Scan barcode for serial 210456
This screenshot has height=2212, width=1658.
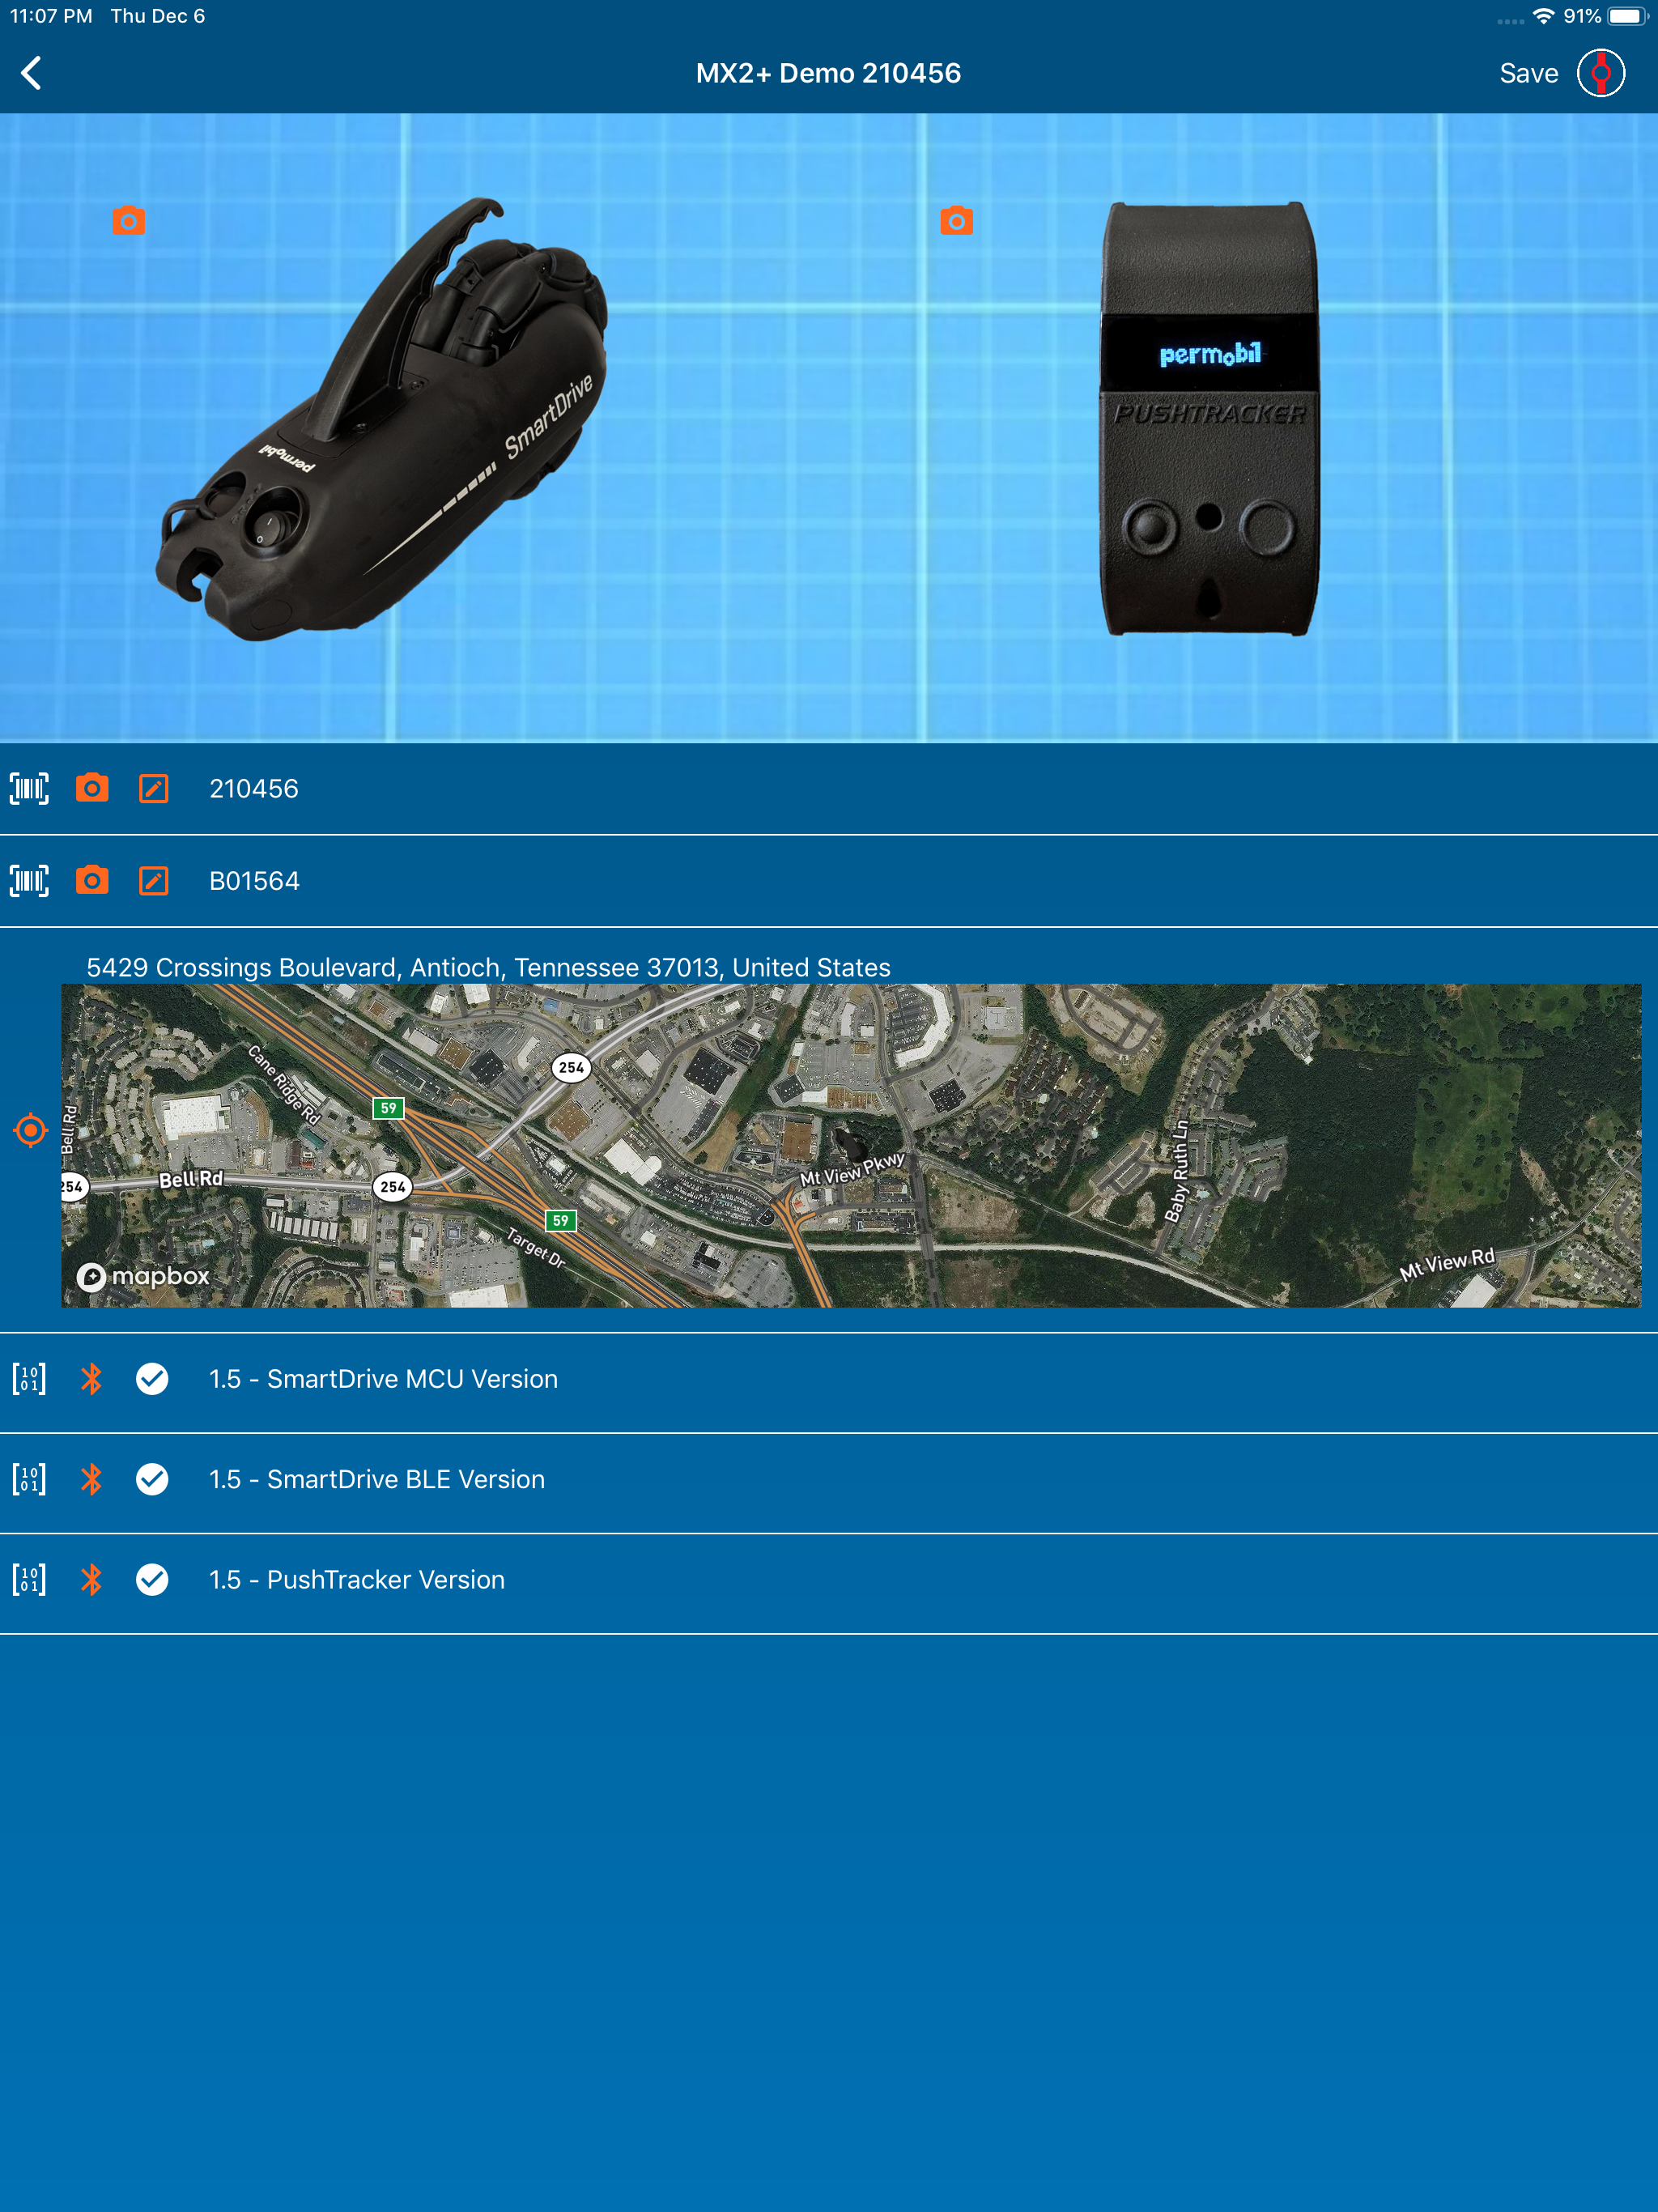coord(29,788)
